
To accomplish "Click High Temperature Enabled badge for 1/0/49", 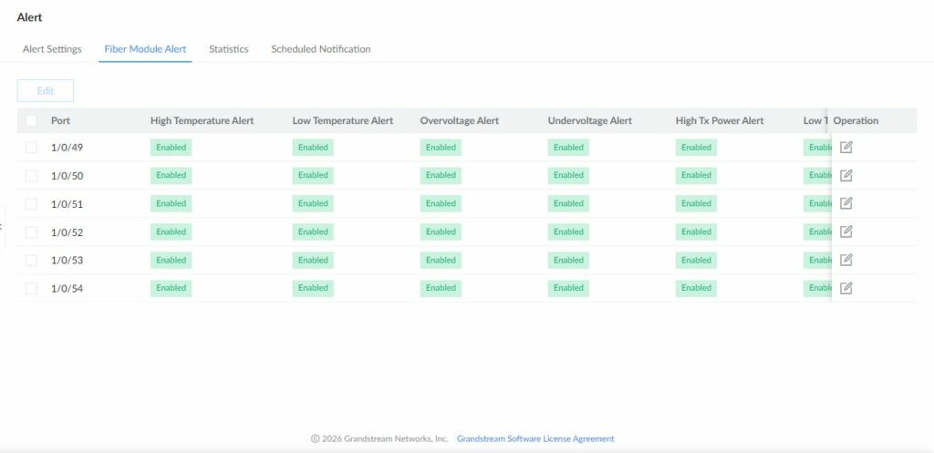I will click(x=171, y=147).
